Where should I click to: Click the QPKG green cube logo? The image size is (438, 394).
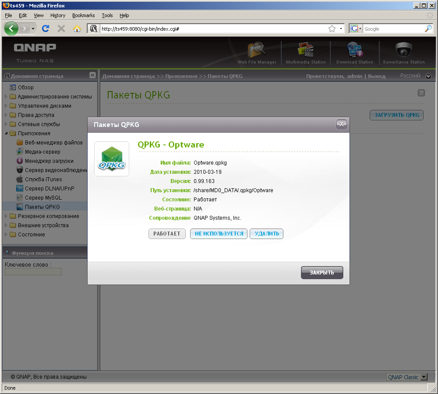click(x=112, y=159)
